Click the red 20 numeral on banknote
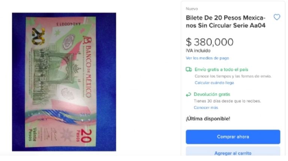Image resolution: width=288 pixels, height=161 pixels. (86, 136)
